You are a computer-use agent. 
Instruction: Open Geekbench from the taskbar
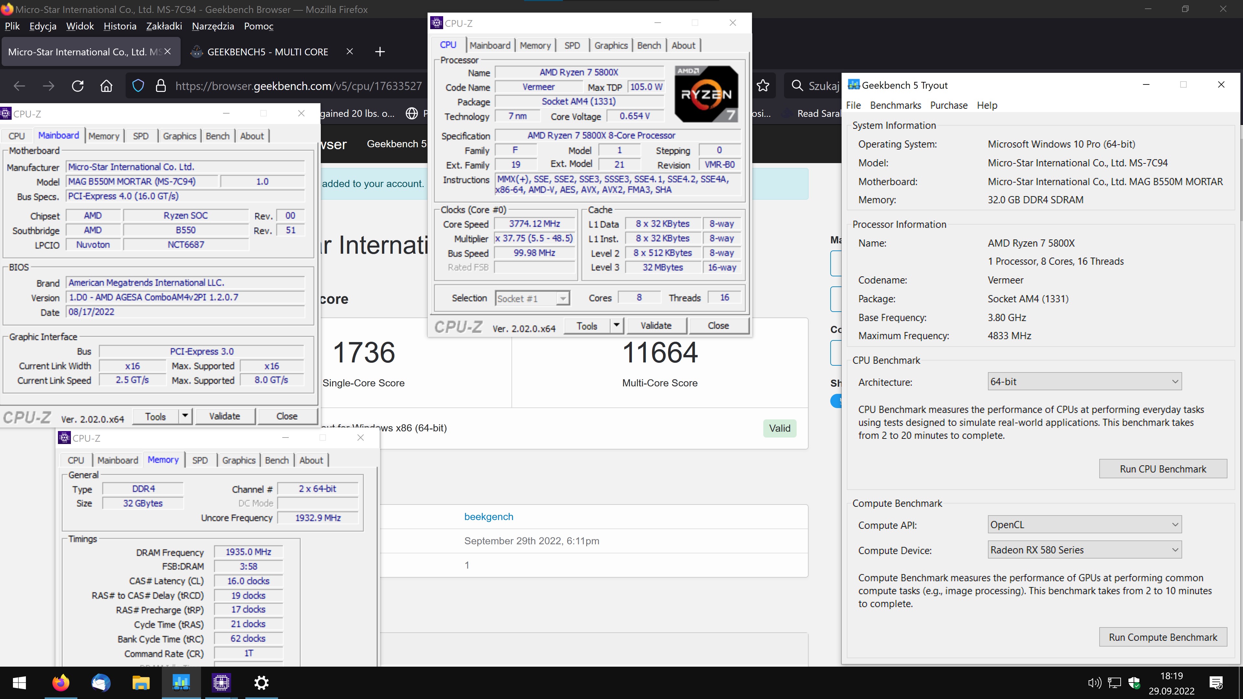click(181, 682)
